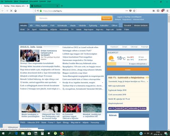Go to the Firefox home page icon
This screenshot has width=170, height=136.
pyautogui.click(x=16, y=11)
